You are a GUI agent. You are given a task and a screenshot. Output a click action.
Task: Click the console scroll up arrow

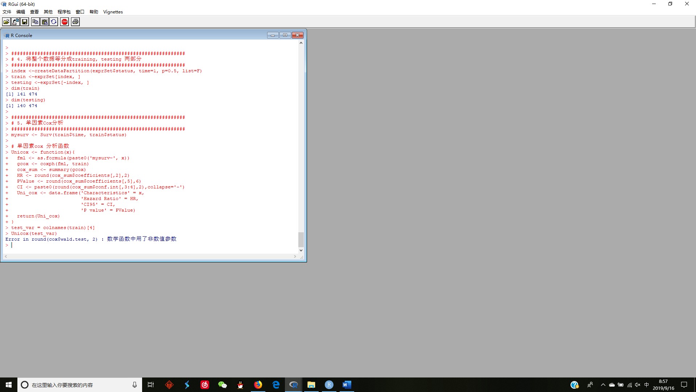301,43
